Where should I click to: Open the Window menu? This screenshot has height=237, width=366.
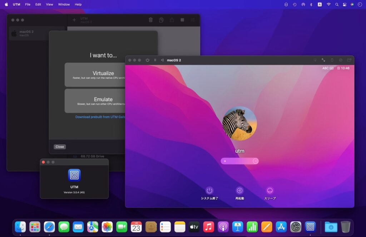(x=64, y=4)
